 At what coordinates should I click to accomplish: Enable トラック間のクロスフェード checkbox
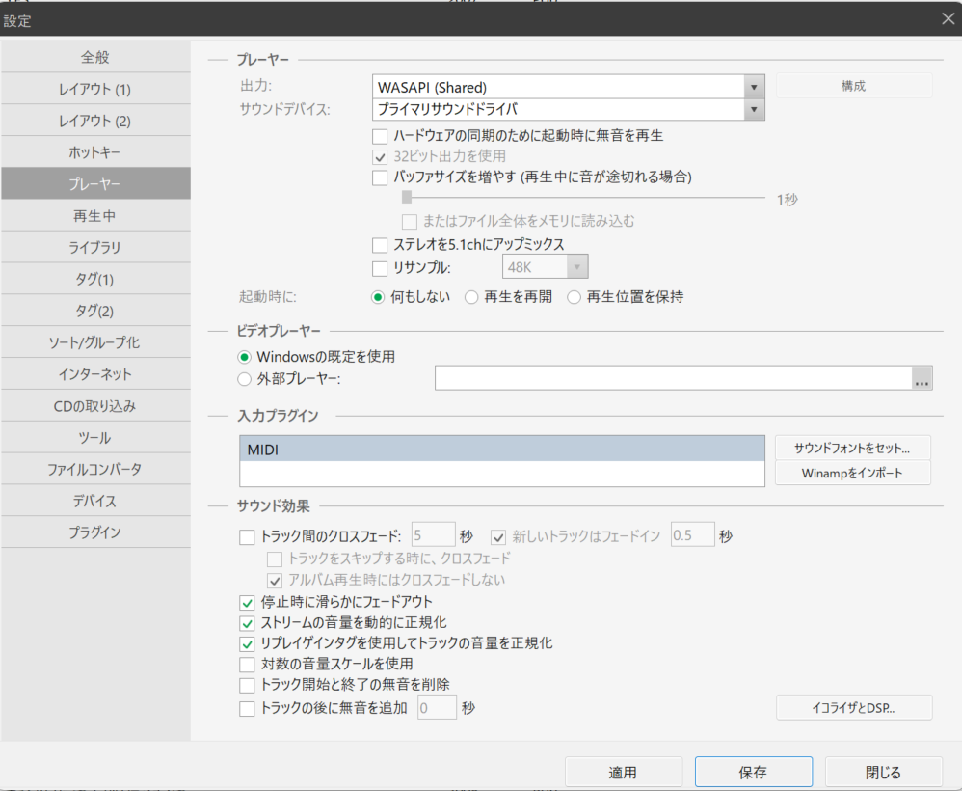(247, 536)
